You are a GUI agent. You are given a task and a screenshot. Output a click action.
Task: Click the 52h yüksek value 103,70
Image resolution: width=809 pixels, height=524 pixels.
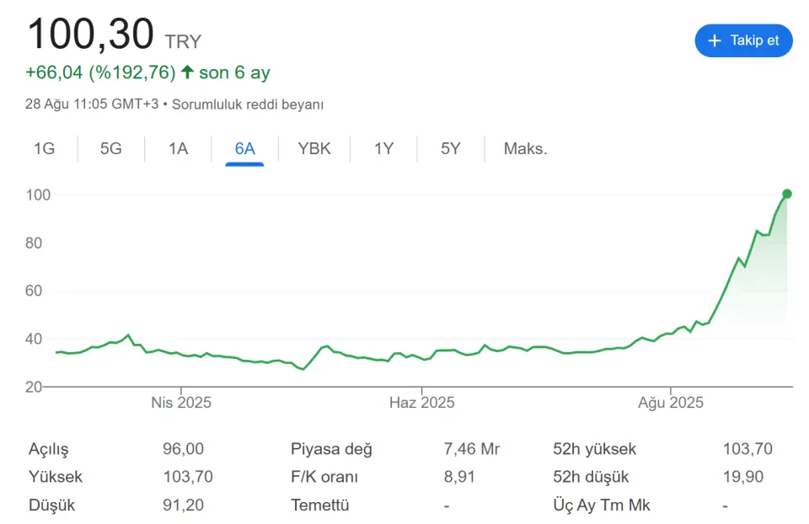click(747, 449)
